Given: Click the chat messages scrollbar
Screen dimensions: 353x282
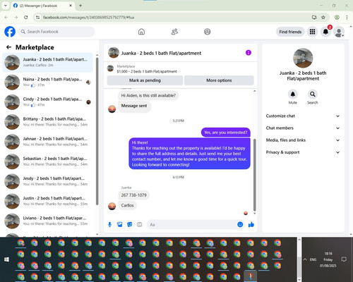Looking at the screenshot, I should (254, 175).
